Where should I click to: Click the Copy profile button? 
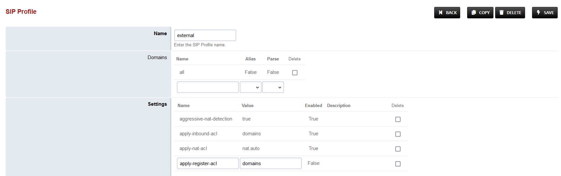[x=480, y=13]
